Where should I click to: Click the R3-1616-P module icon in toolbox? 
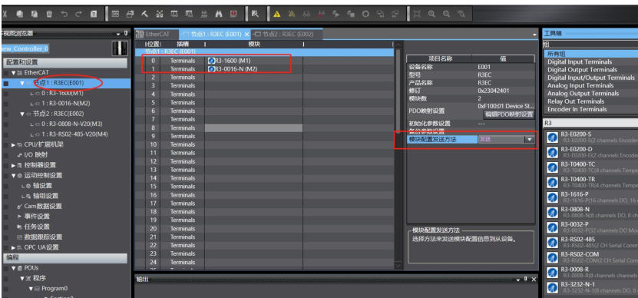pyautogui.click(x=552, y=197)
